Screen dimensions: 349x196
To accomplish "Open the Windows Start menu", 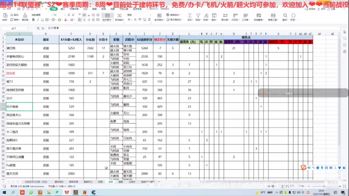I will tap(4, 192).
